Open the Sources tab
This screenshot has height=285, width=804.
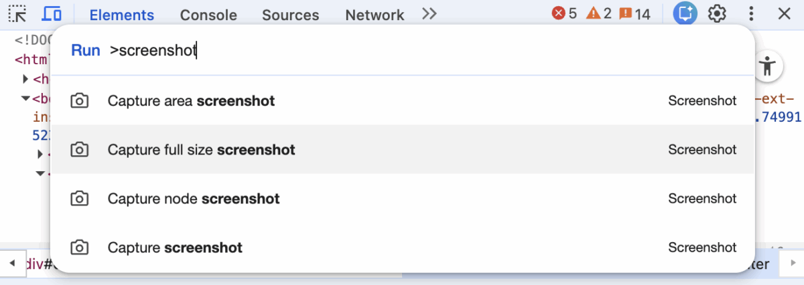click(290, 15)
